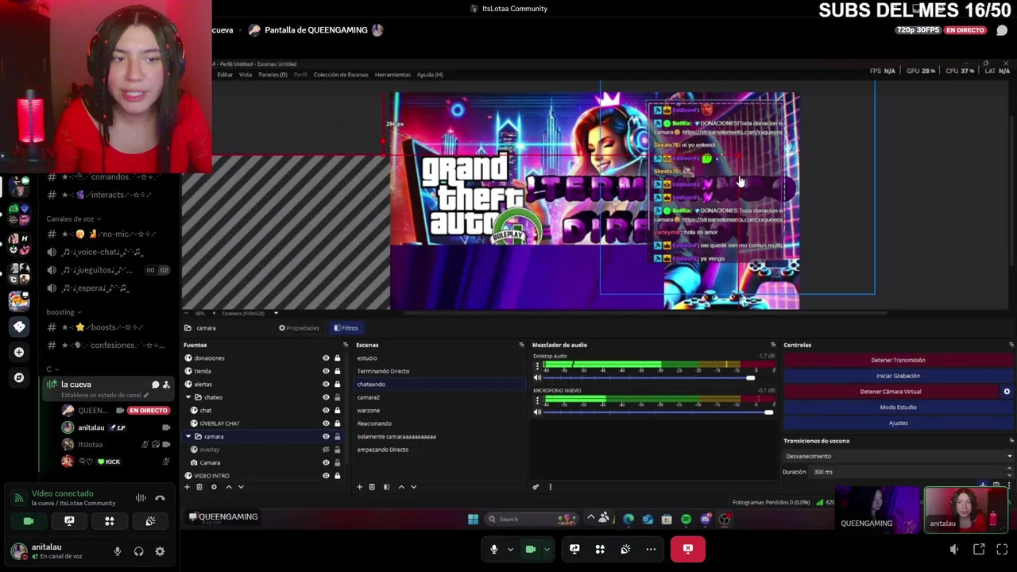Collapse the chateo source group
The height and width of the screenshot is (572, 1017).
point(188,397)
